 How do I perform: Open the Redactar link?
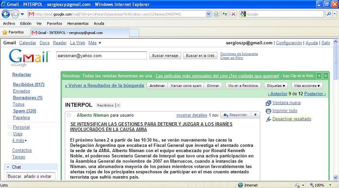coord(22,75)
